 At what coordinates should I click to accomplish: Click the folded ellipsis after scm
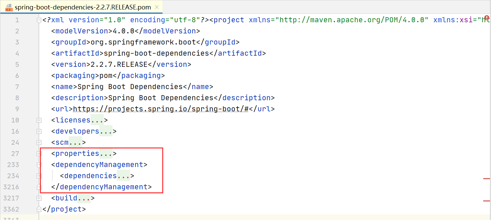(75, 143)
